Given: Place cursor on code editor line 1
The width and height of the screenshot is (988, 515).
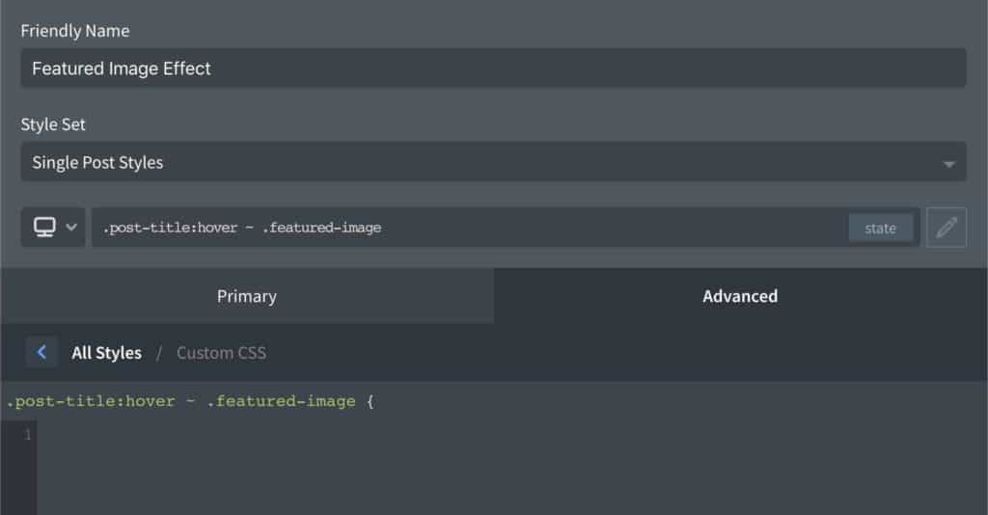Looking at the screenshot, I should [x=511, y=434].
